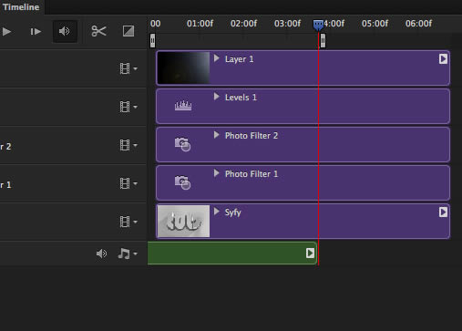Expand the Levels 1 clip triangle
Viewport: 462px width, 331px height.
pos(217,97)
